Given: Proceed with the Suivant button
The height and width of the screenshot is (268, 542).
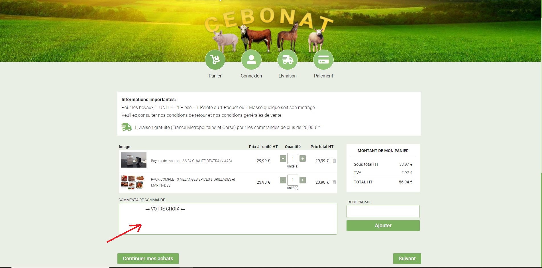Looking at the screenshot, I should click(x=407, y=259).
